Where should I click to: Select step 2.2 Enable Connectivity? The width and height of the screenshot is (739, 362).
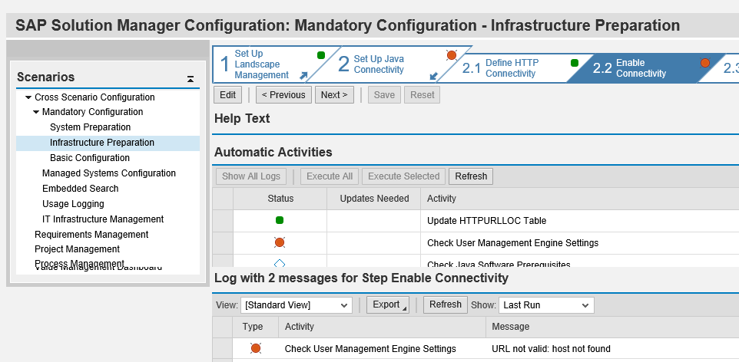(x=641, y=68)
